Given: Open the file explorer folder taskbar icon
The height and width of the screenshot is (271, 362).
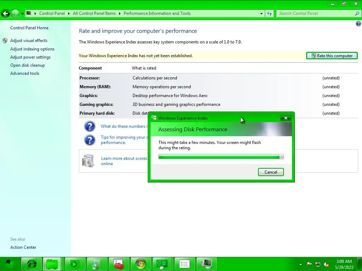Looking at the screenshot, I should pyautogui.click(x=52, y=264).
